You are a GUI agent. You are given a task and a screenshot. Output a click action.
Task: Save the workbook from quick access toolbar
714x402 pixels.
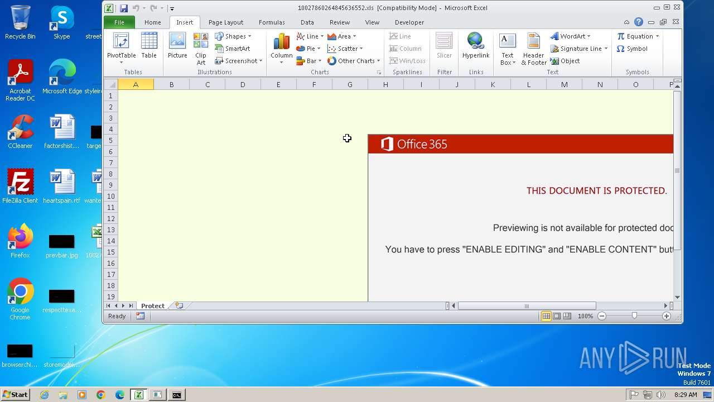pyautogui.click(x=124, y=8)
